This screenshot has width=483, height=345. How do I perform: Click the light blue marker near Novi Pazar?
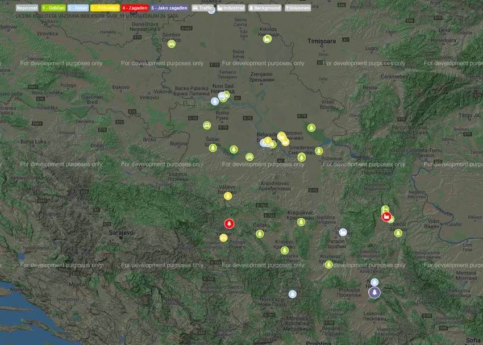(x=292, y=294)
